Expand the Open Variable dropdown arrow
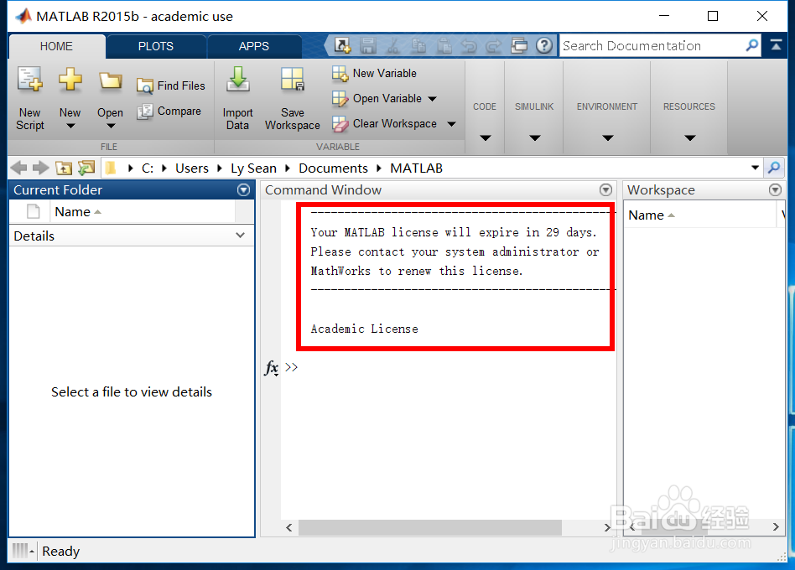 click(x=432, y=99)
